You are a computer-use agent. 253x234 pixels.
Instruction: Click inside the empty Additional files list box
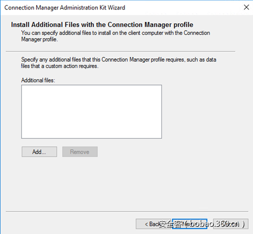(92, 111)
